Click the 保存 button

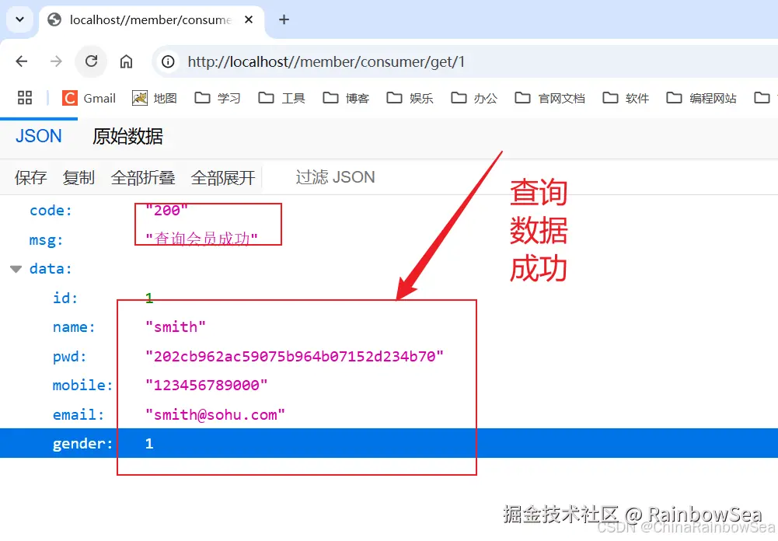coord(31,177)
